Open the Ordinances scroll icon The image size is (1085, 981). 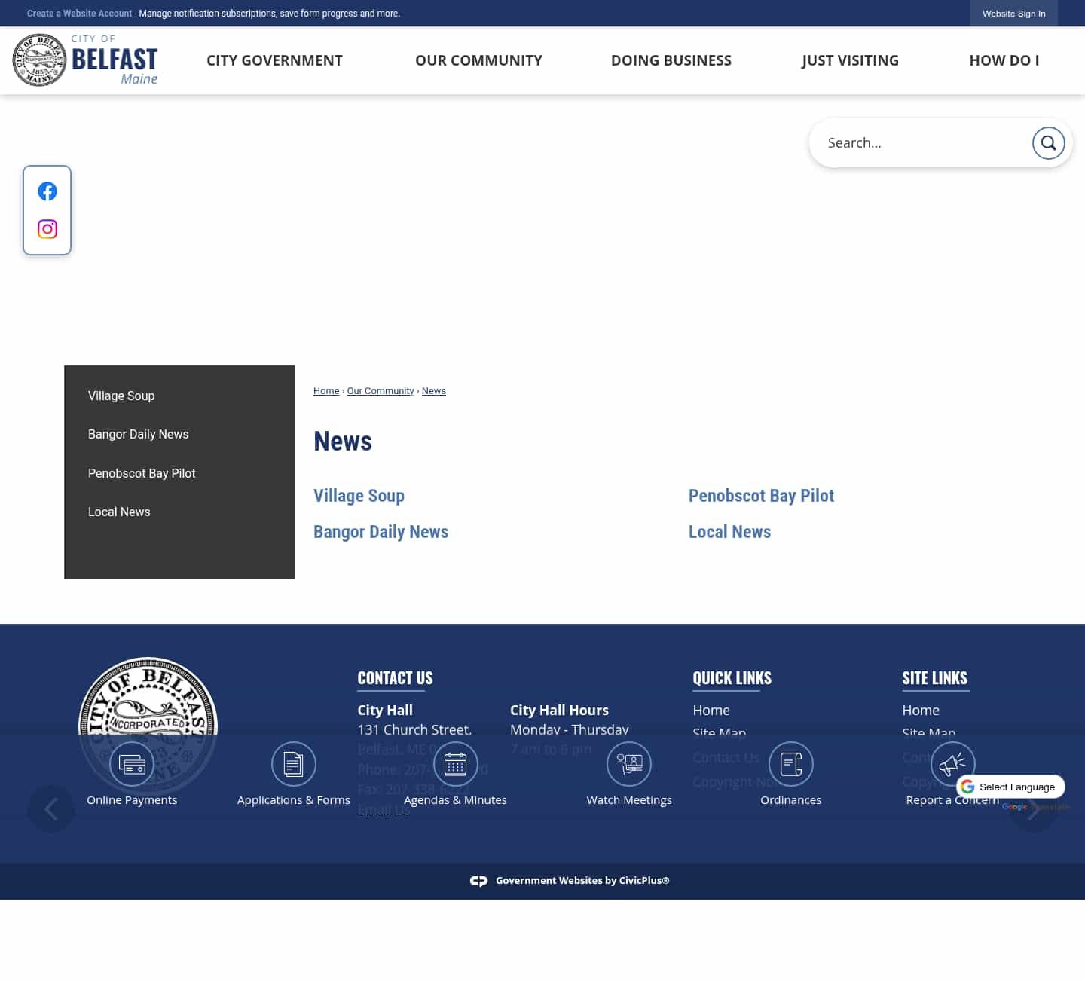791,764
